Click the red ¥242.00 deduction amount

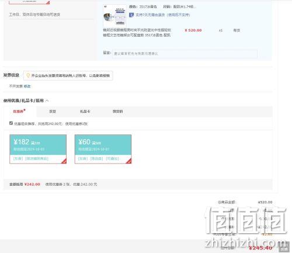coord(32,184)
